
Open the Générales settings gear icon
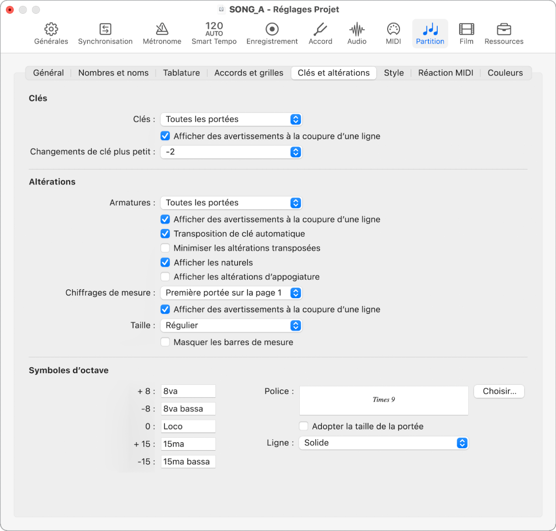[x=51, y=29]
